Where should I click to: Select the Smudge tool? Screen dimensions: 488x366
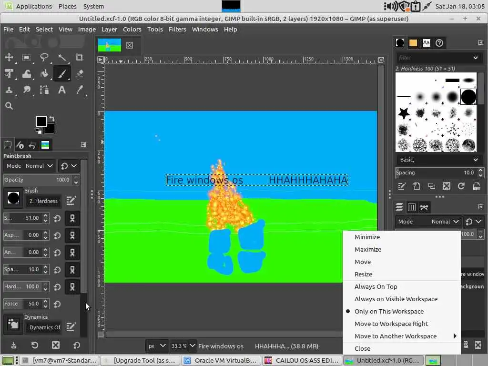[27, 90]
